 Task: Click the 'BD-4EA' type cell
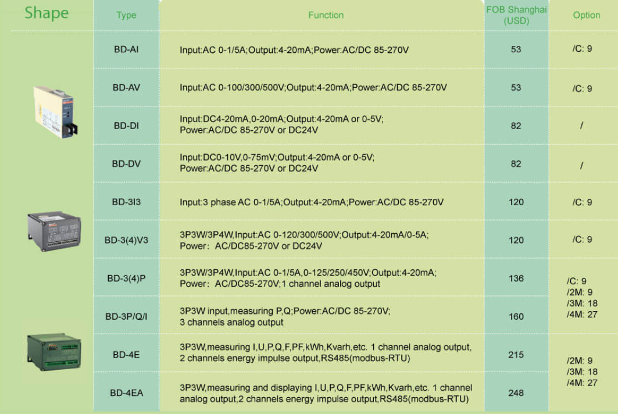point(126,393)
